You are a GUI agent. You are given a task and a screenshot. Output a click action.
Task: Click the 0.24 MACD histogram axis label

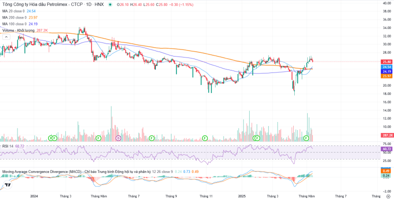click(386, 176)
